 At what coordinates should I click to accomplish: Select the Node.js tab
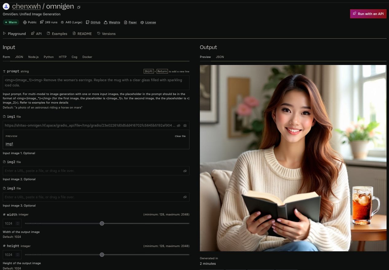pos(33,57)
